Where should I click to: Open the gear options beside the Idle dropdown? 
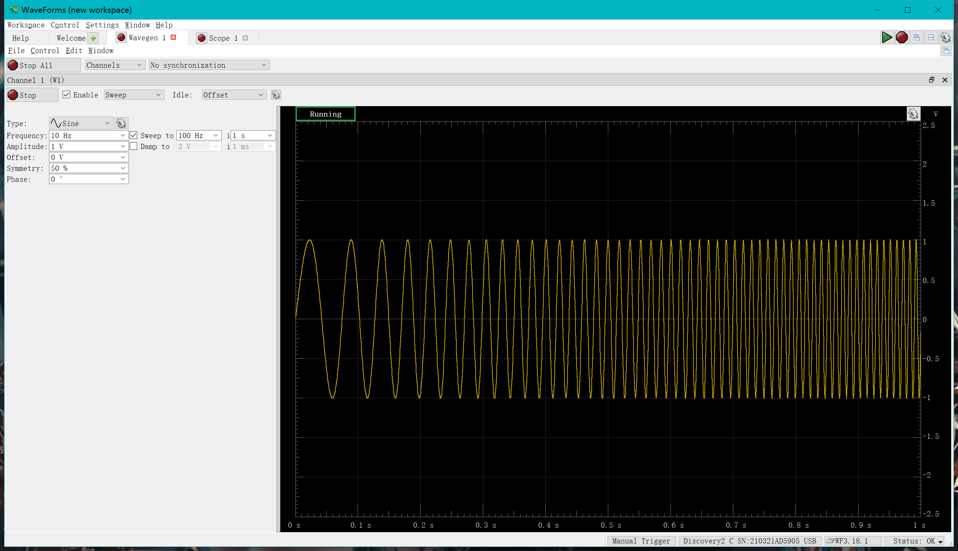click(276, 95)
